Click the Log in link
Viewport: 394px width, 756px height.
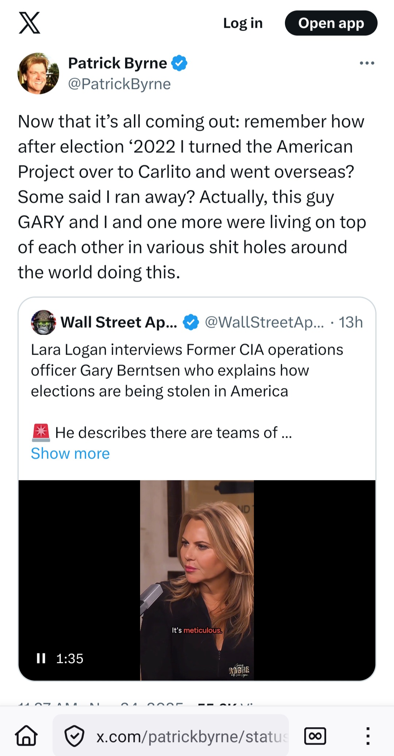(x=243, y=23)
